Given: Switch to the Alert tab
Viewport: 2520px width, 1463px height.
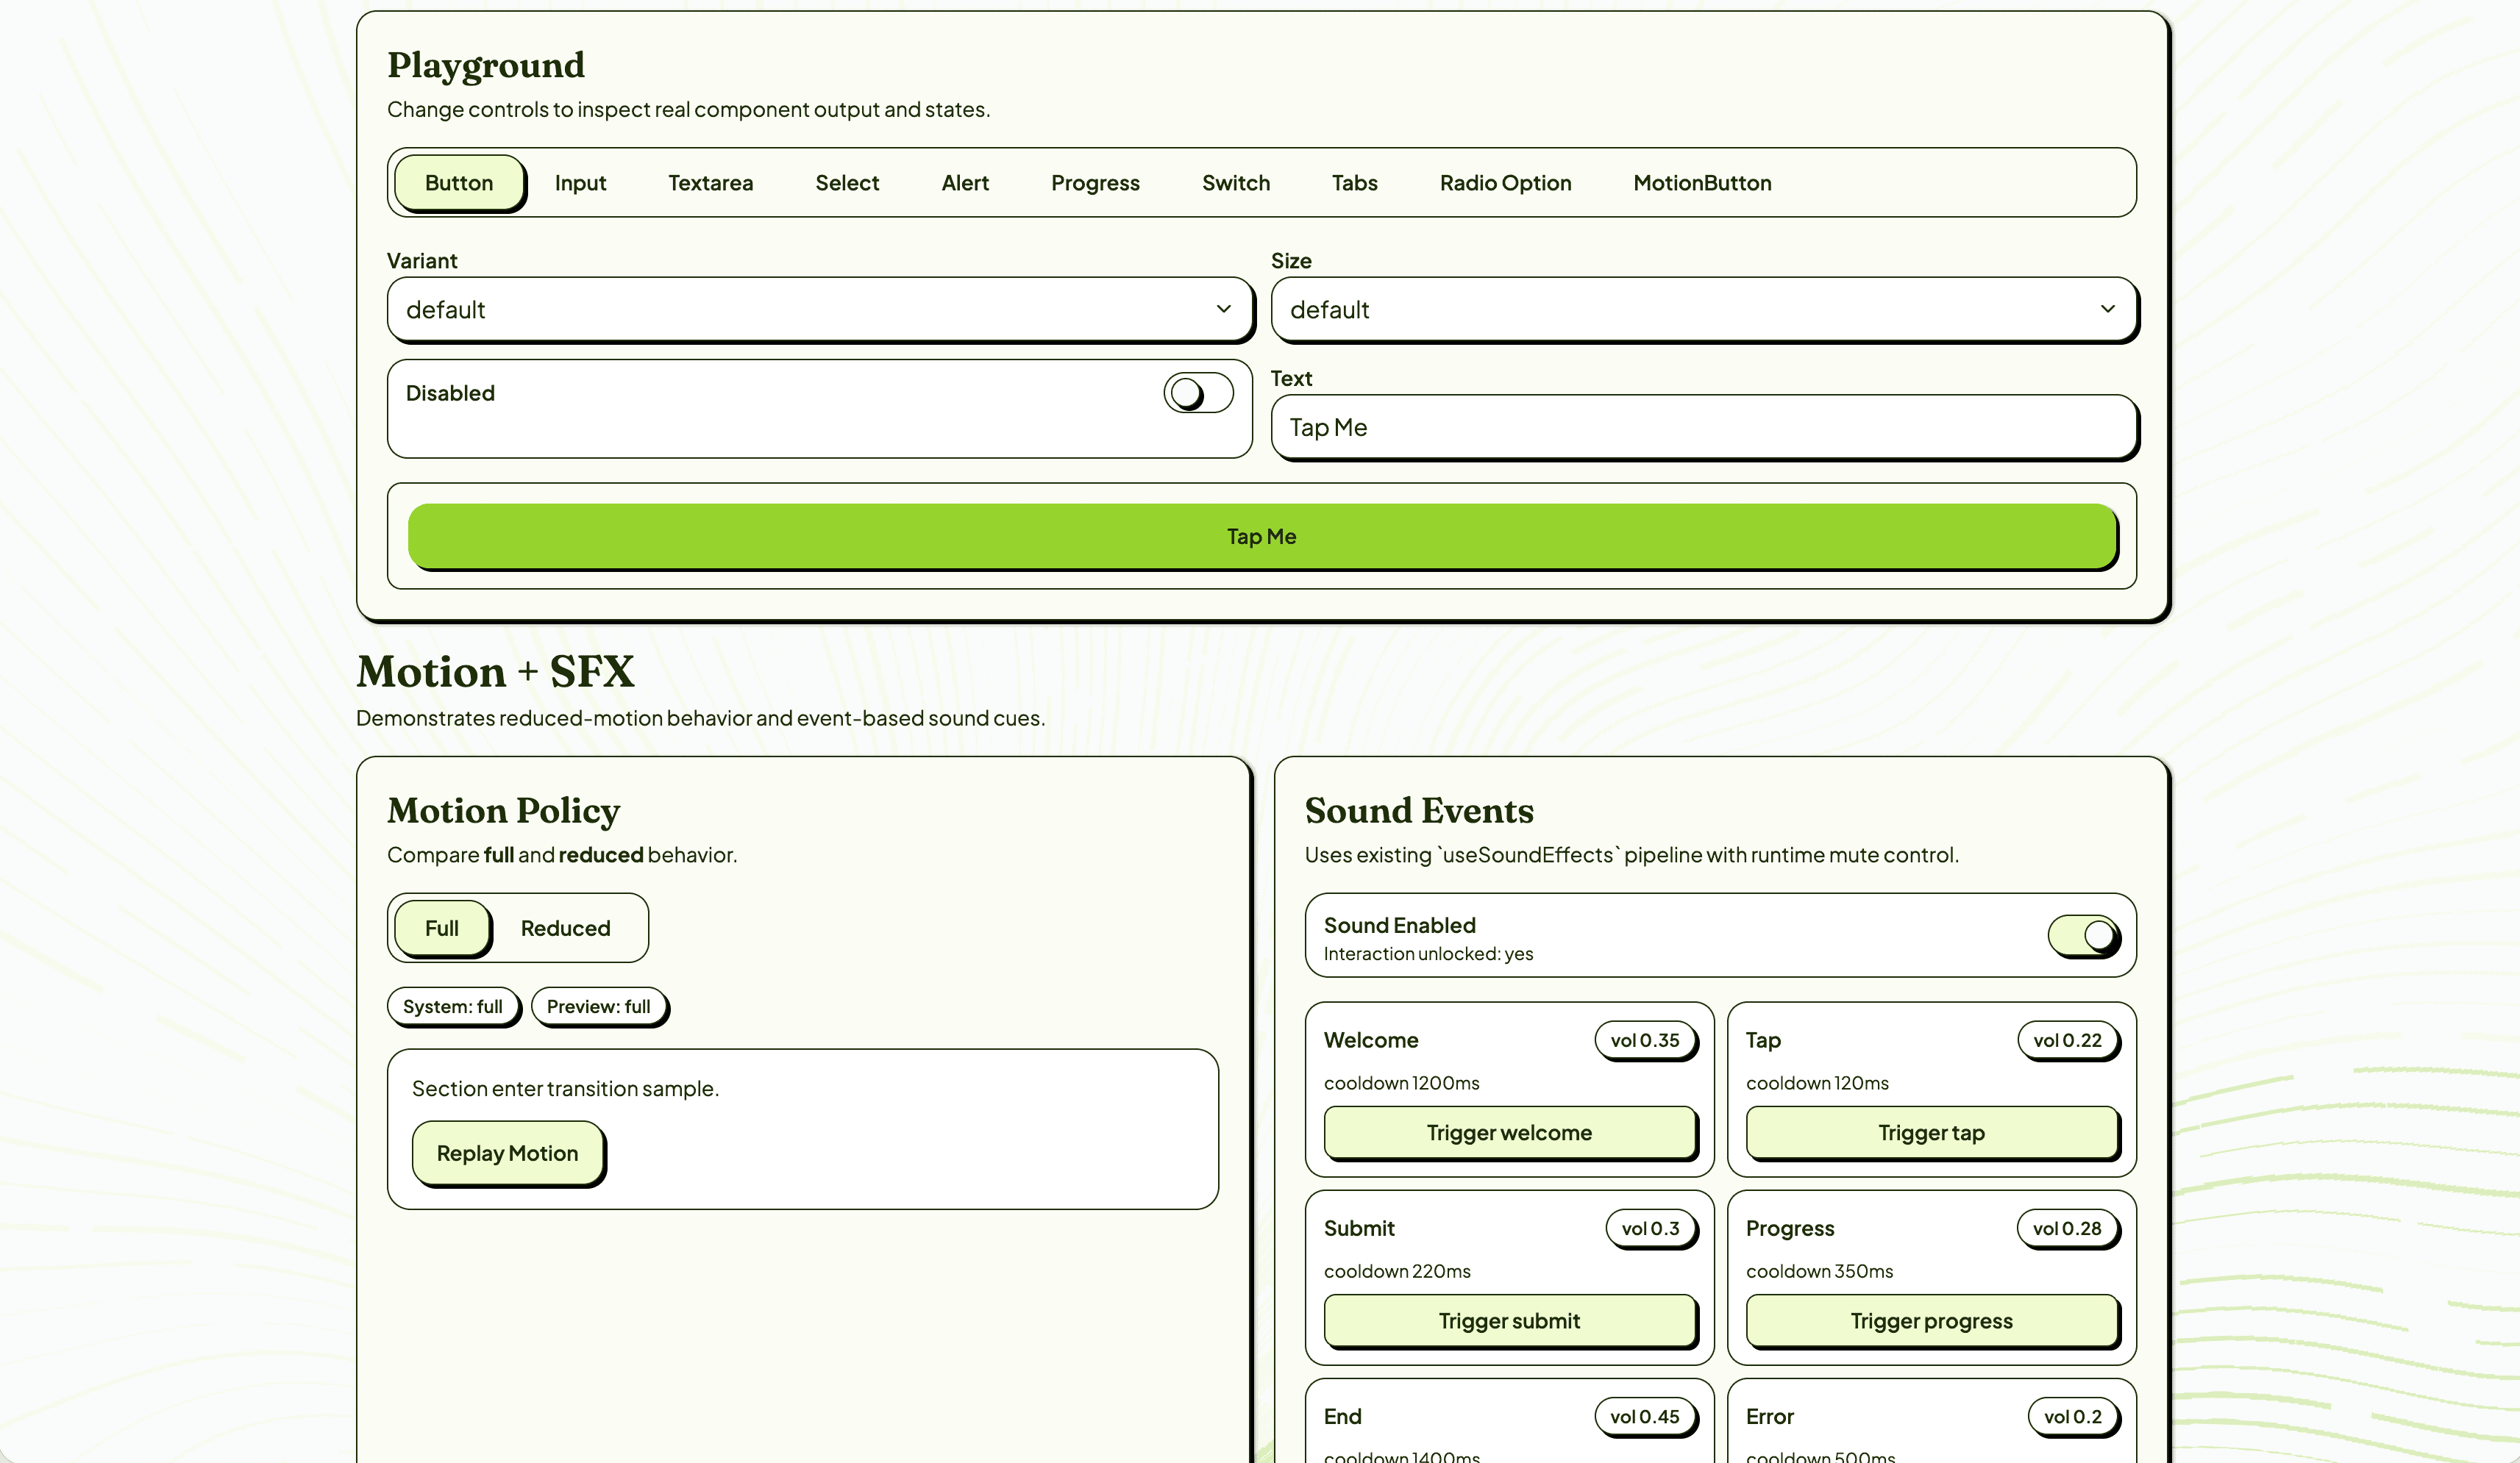Looking at the screenshot, I should (964, 183).
